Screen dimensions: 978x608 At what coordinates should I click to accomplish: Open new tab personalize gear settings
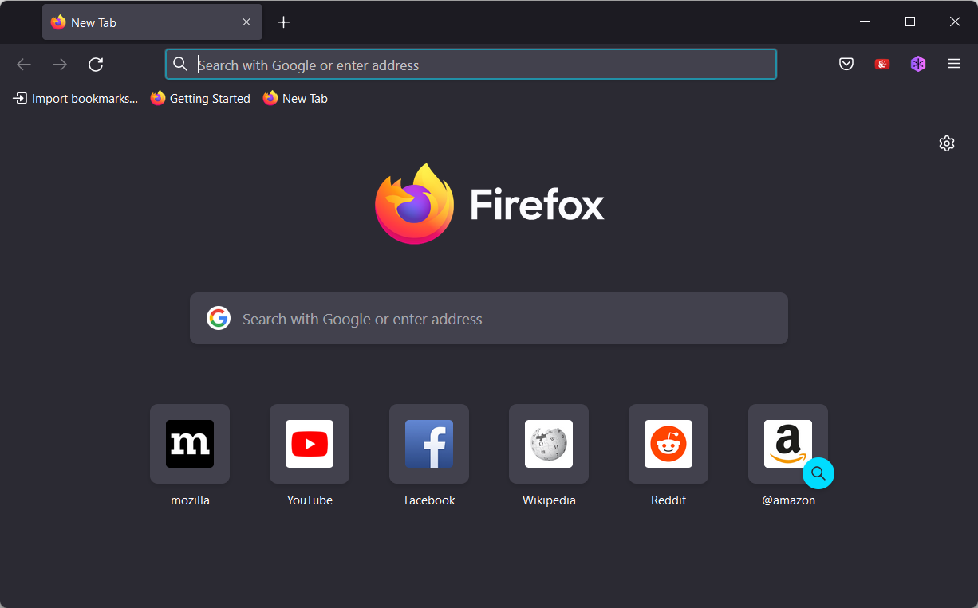click(x=947, y=143)
